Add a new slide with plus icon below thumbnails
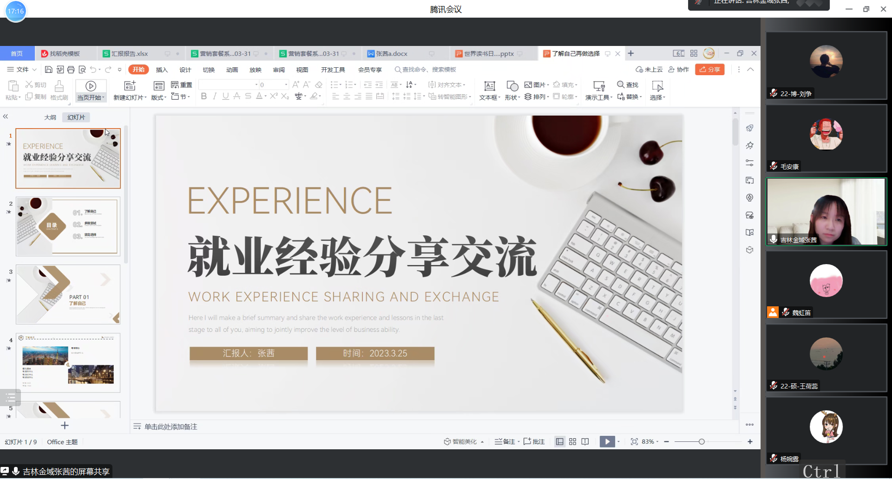The image size is (892, 479). point(65,426)
